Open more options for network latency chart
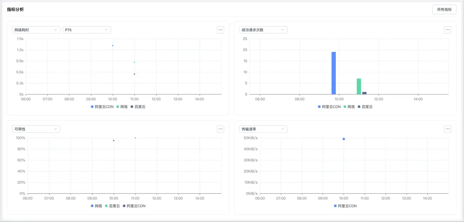464x222 pixels. coord(220,30)
